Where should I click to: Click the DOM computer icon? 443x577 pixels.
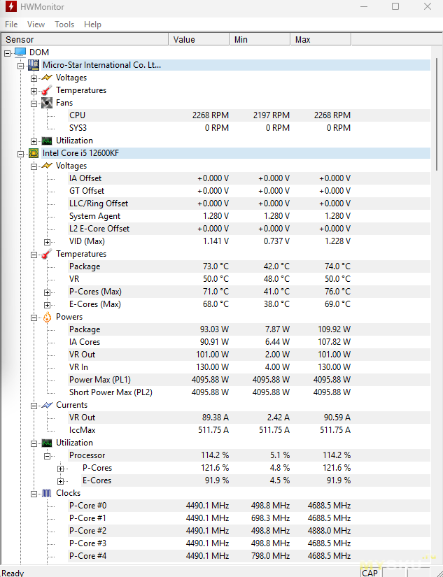20,52
